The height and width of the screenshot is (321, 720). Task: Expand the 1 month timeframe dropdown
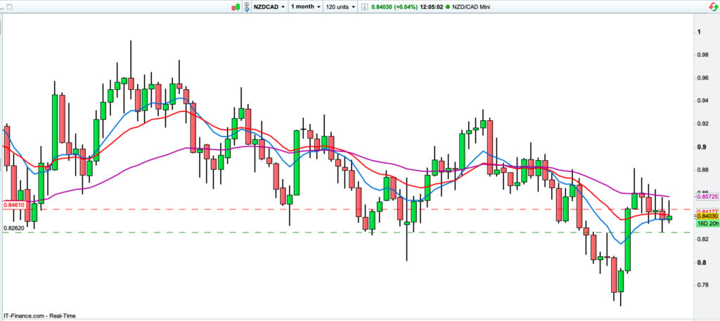coord(304,6)
